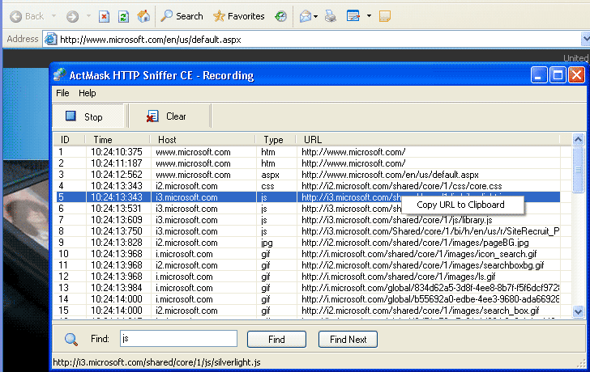Select row 6 at 10:24:13:531
590x372 pixels.
[x=308, y=209]
